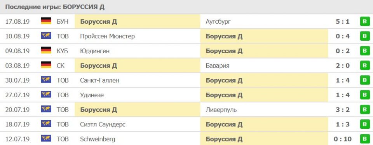Image resolution: width=373 pixels, height=145 pixels.
Task: Click the German flag beside СК
Action: point(46,65)
